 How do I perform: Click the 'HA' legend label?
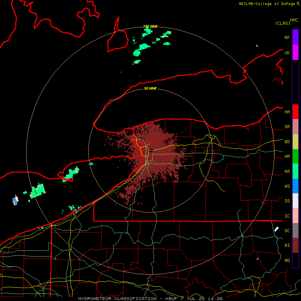[x=287, y=112]
